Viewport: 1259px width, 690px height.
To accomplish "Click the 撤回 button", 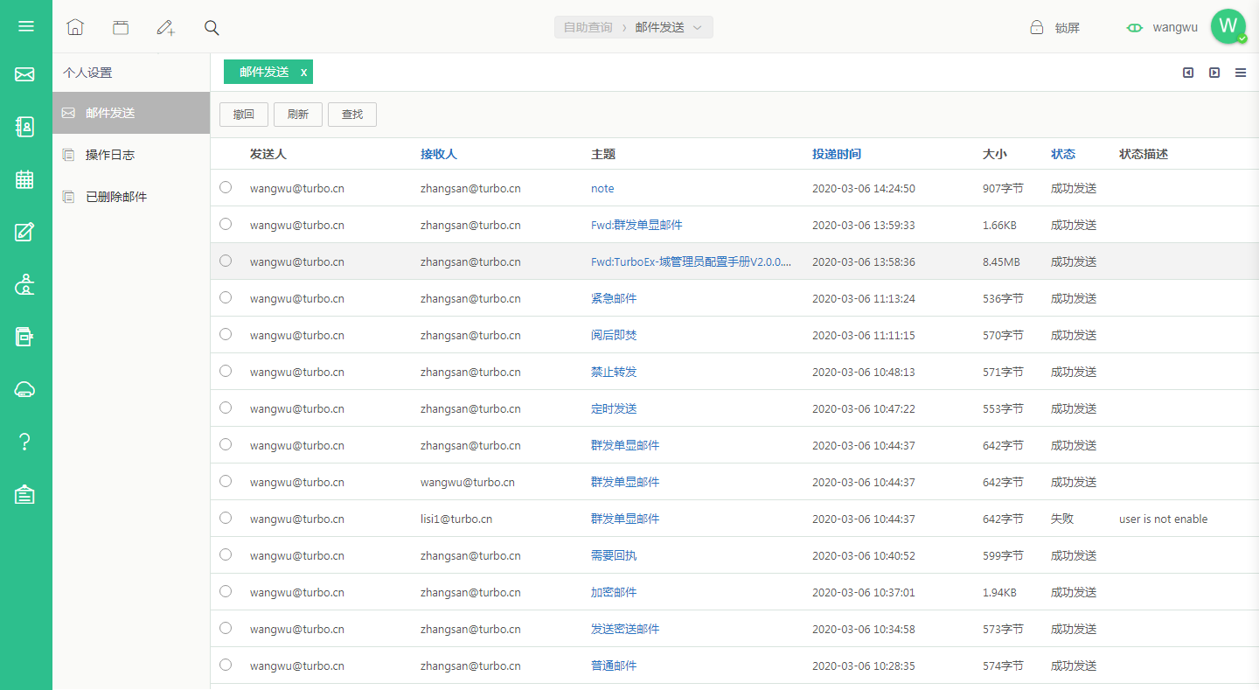I will tap(244, 115).
